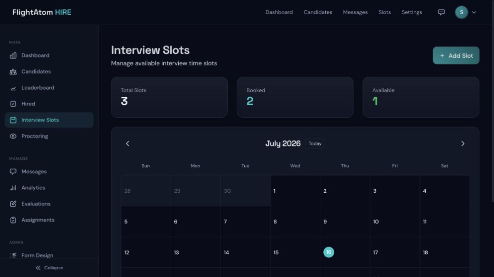Select July 8 calendar cell
The width and height of the screenshot is (494, 277).
[x=295, y=222]
